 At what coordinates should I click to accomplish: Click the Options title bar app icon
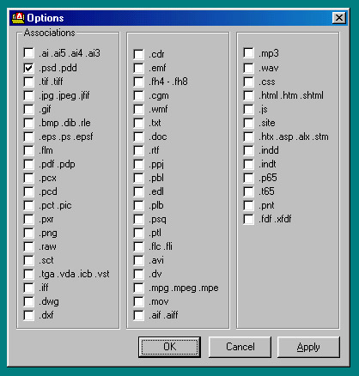[x=18, y=18]
